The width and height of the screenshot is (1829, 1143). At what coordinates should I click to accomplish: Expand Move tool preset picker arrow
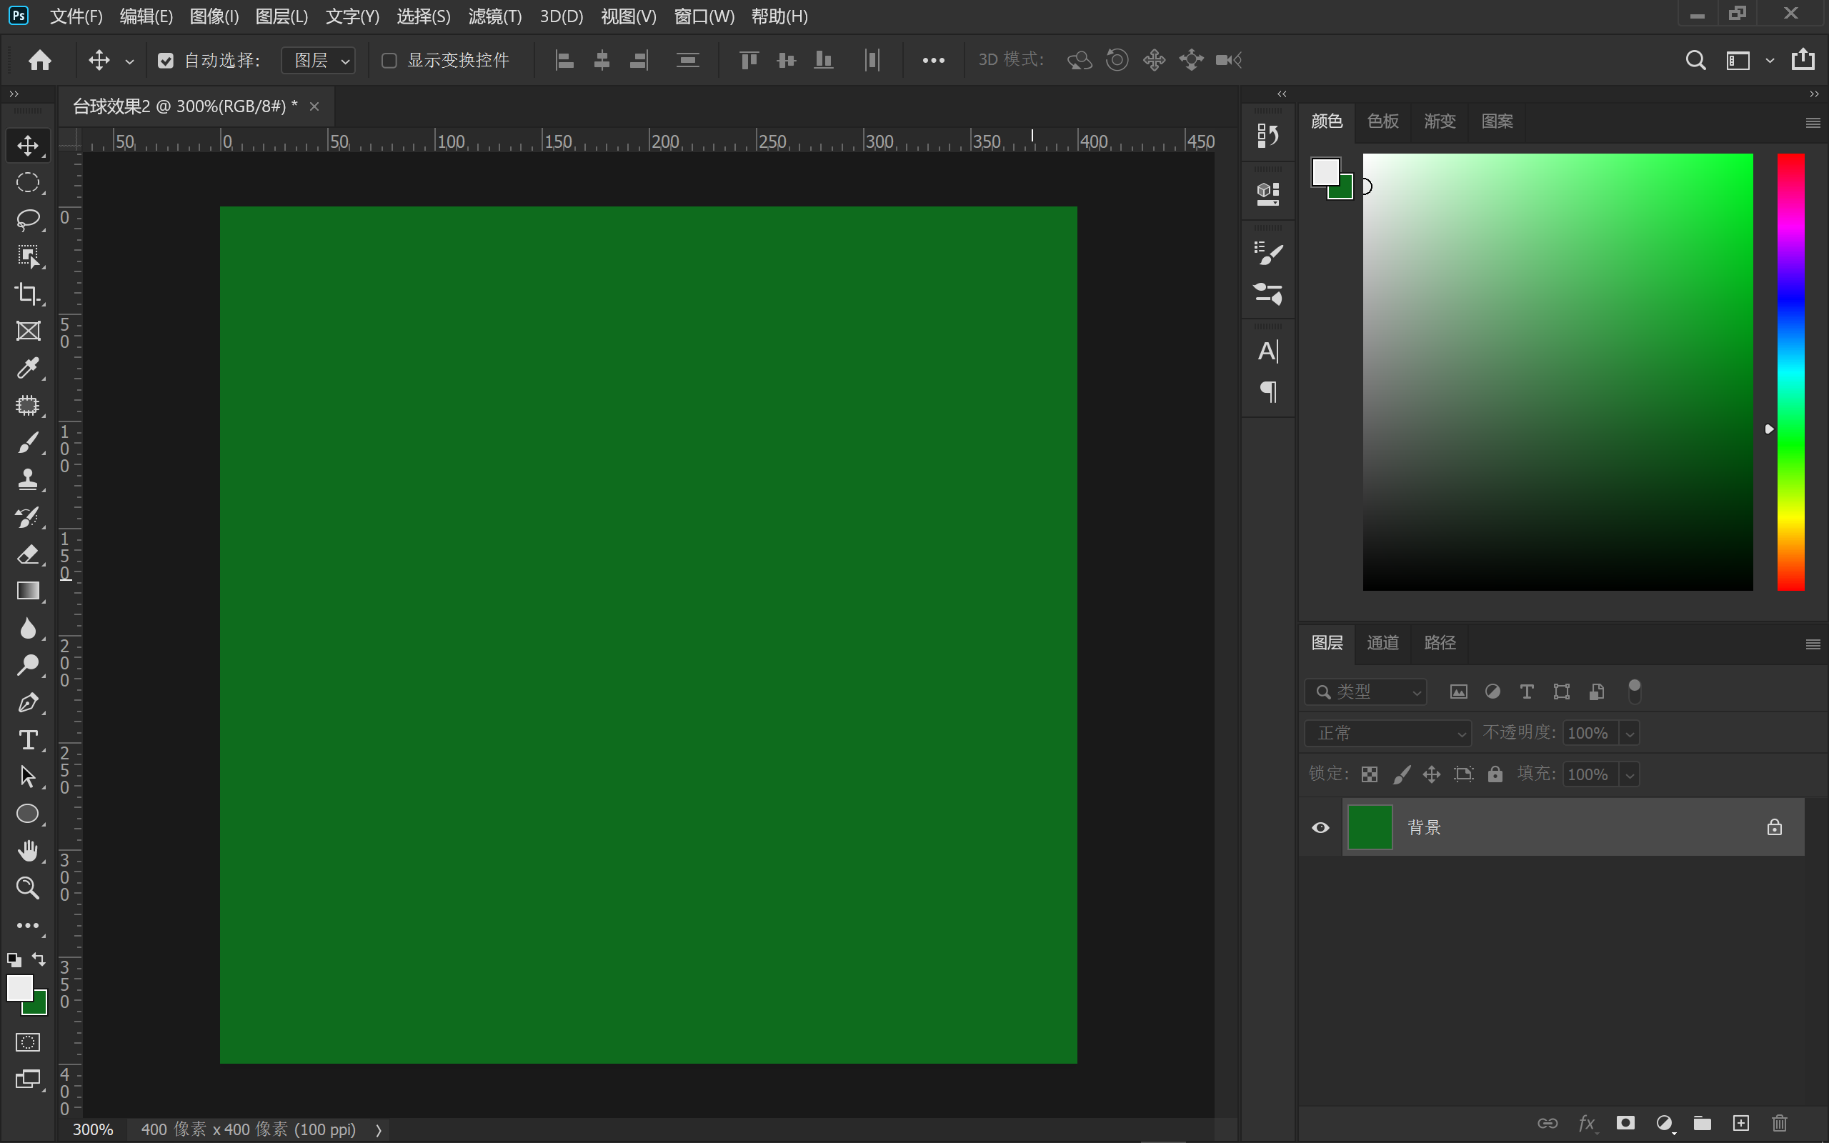(129, 61)
